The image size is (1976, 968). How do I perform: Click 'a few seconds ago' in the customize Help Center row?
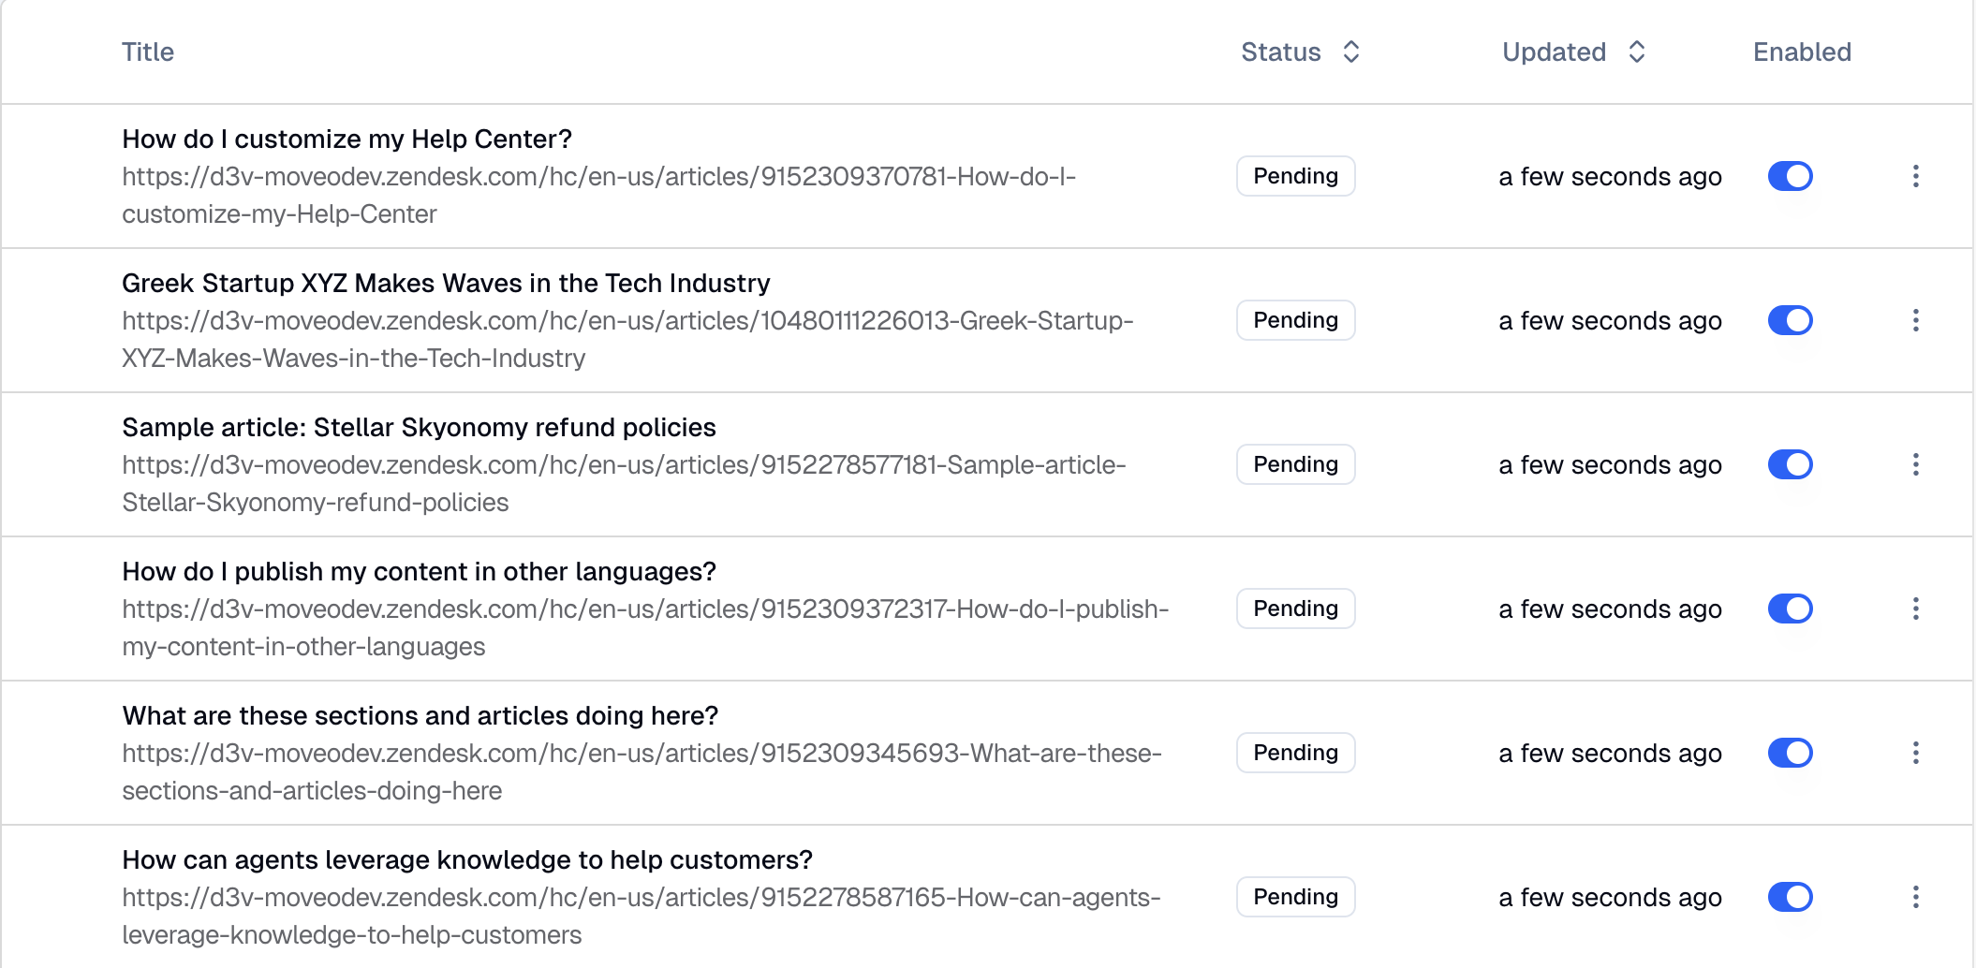click(x=1610, y=176)
